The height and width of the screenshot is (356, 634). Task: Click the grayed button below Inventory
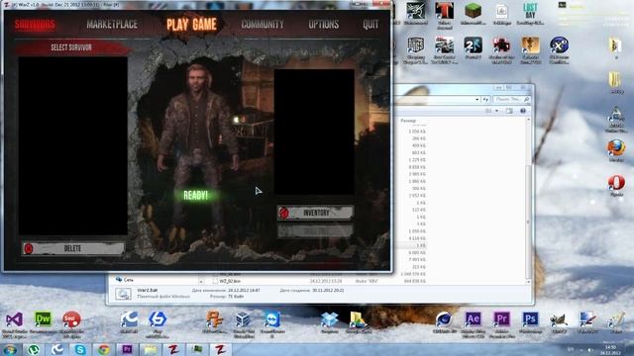315,230
